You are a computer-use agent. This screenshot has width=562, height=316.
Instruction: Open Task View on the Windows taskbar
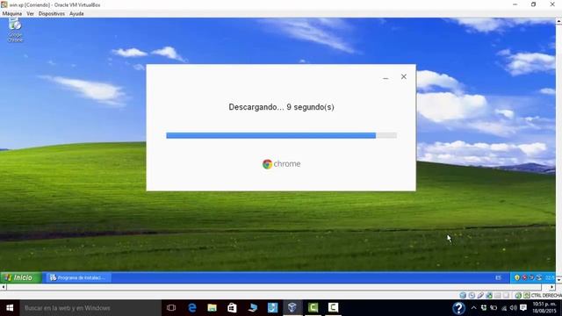(x=171, y=308)
